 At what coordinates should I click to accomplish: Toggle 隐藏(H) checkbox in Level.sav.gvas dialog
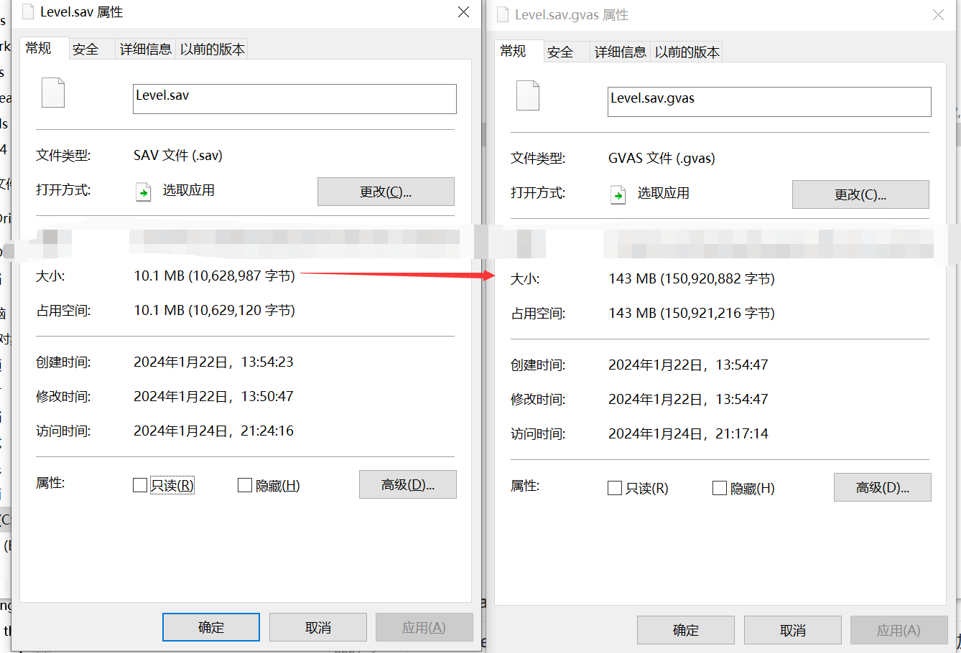click(720, 488)
